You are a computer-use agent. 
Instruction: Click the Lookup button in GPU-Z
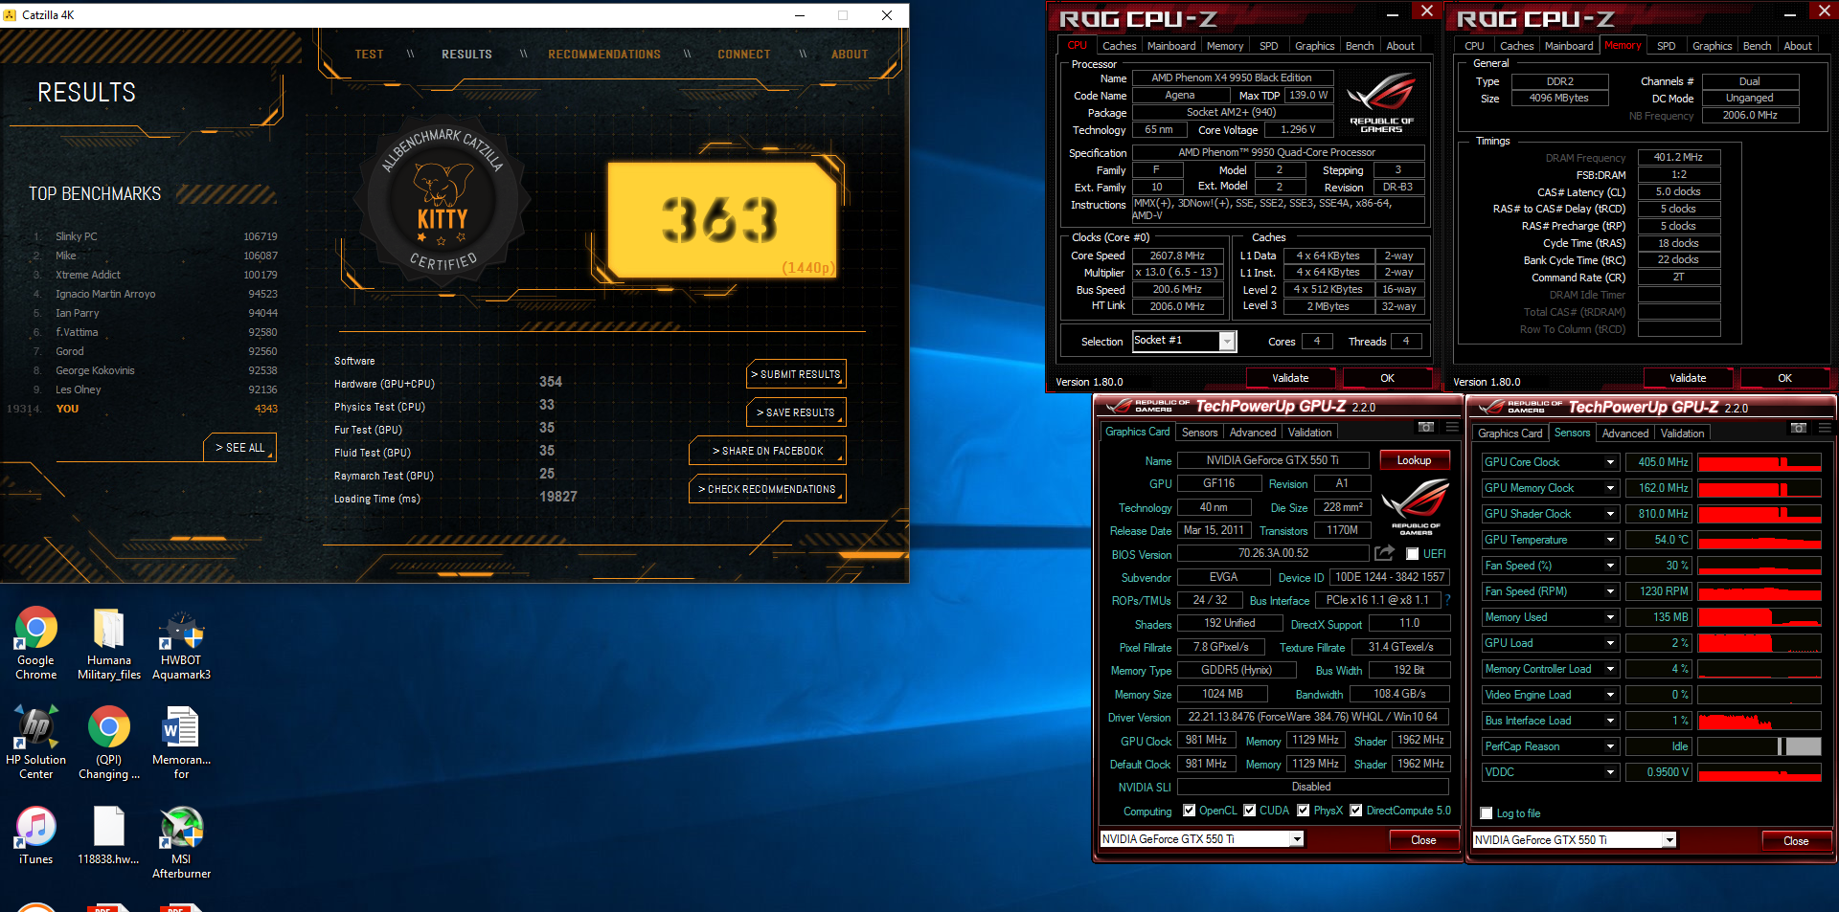[x=1414, y=460]
